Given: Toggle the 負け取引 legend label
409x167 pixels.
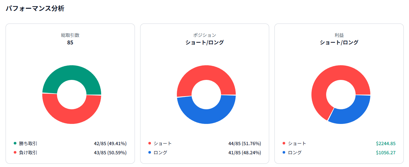Looking at the screenshot, I should click(28, 152).
